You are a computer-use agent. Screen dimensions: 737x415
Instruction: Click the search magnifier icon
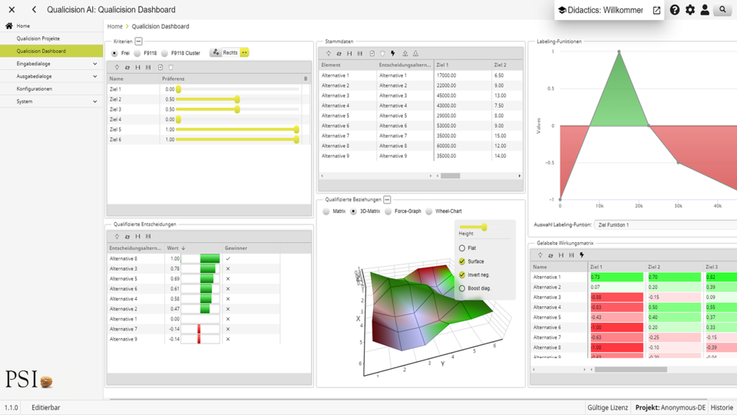point(722,9)
